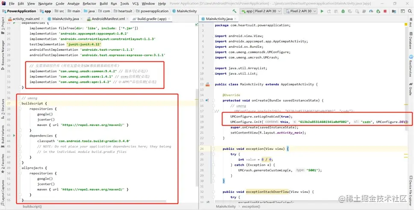Image resolution: width=414 pixels, height=210 pixels.
Task: Open the 2: Favorites tool window
Action: (3, 163)
